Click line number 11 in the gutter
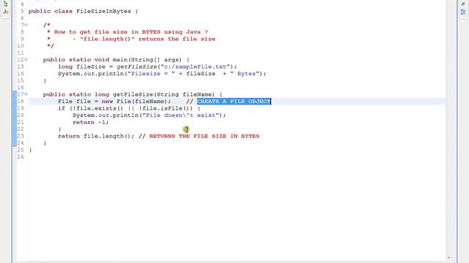469x263 pixels. click(21, 53)
